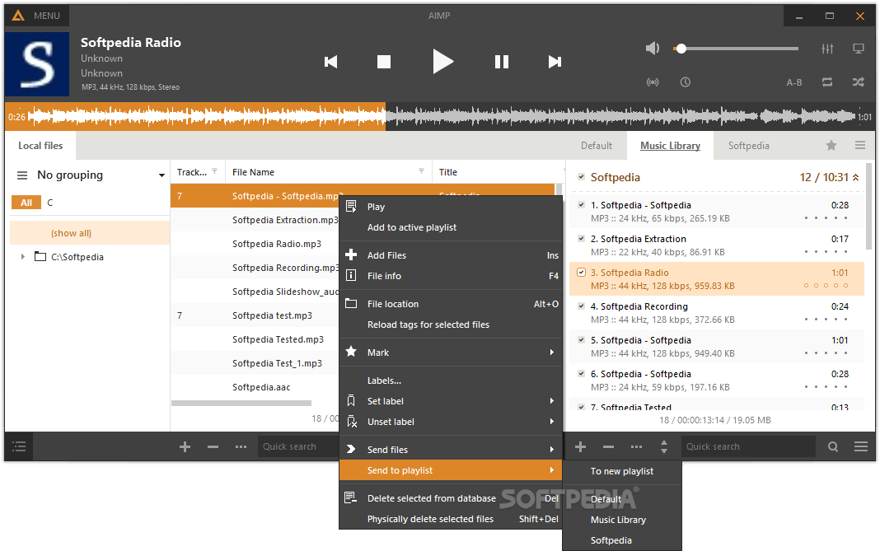Screen dimensions: 880x551
Task: Pause the current track
Action: [x=502, y=62]
